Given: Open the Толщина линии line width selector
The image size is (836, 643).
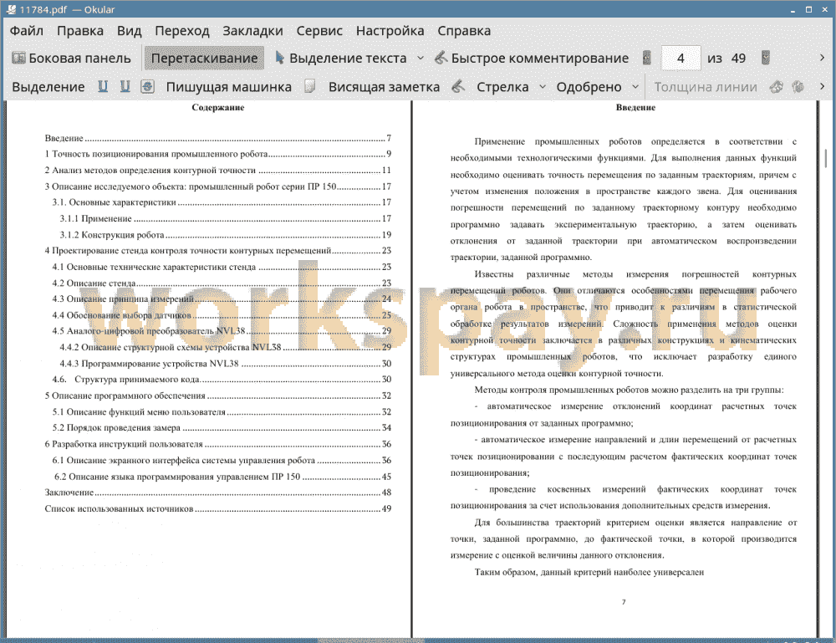Looking at the screenshot, I should click(x=706, y=87).
